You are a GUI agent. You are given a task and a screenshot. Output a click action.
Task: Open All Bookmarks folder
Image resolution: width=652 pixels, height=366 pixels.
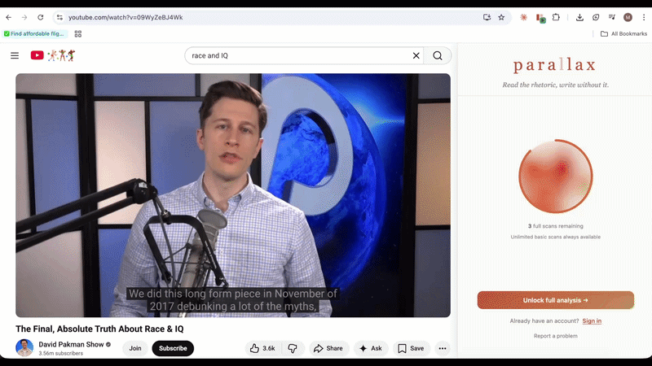[x=623, y=33]
